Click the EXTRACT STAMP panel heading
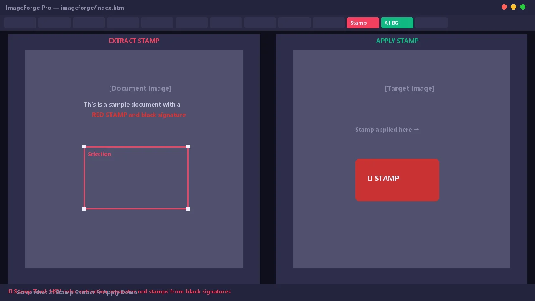Screen dimensions: 535x301 pyautogui.click(x=134, y=41)
